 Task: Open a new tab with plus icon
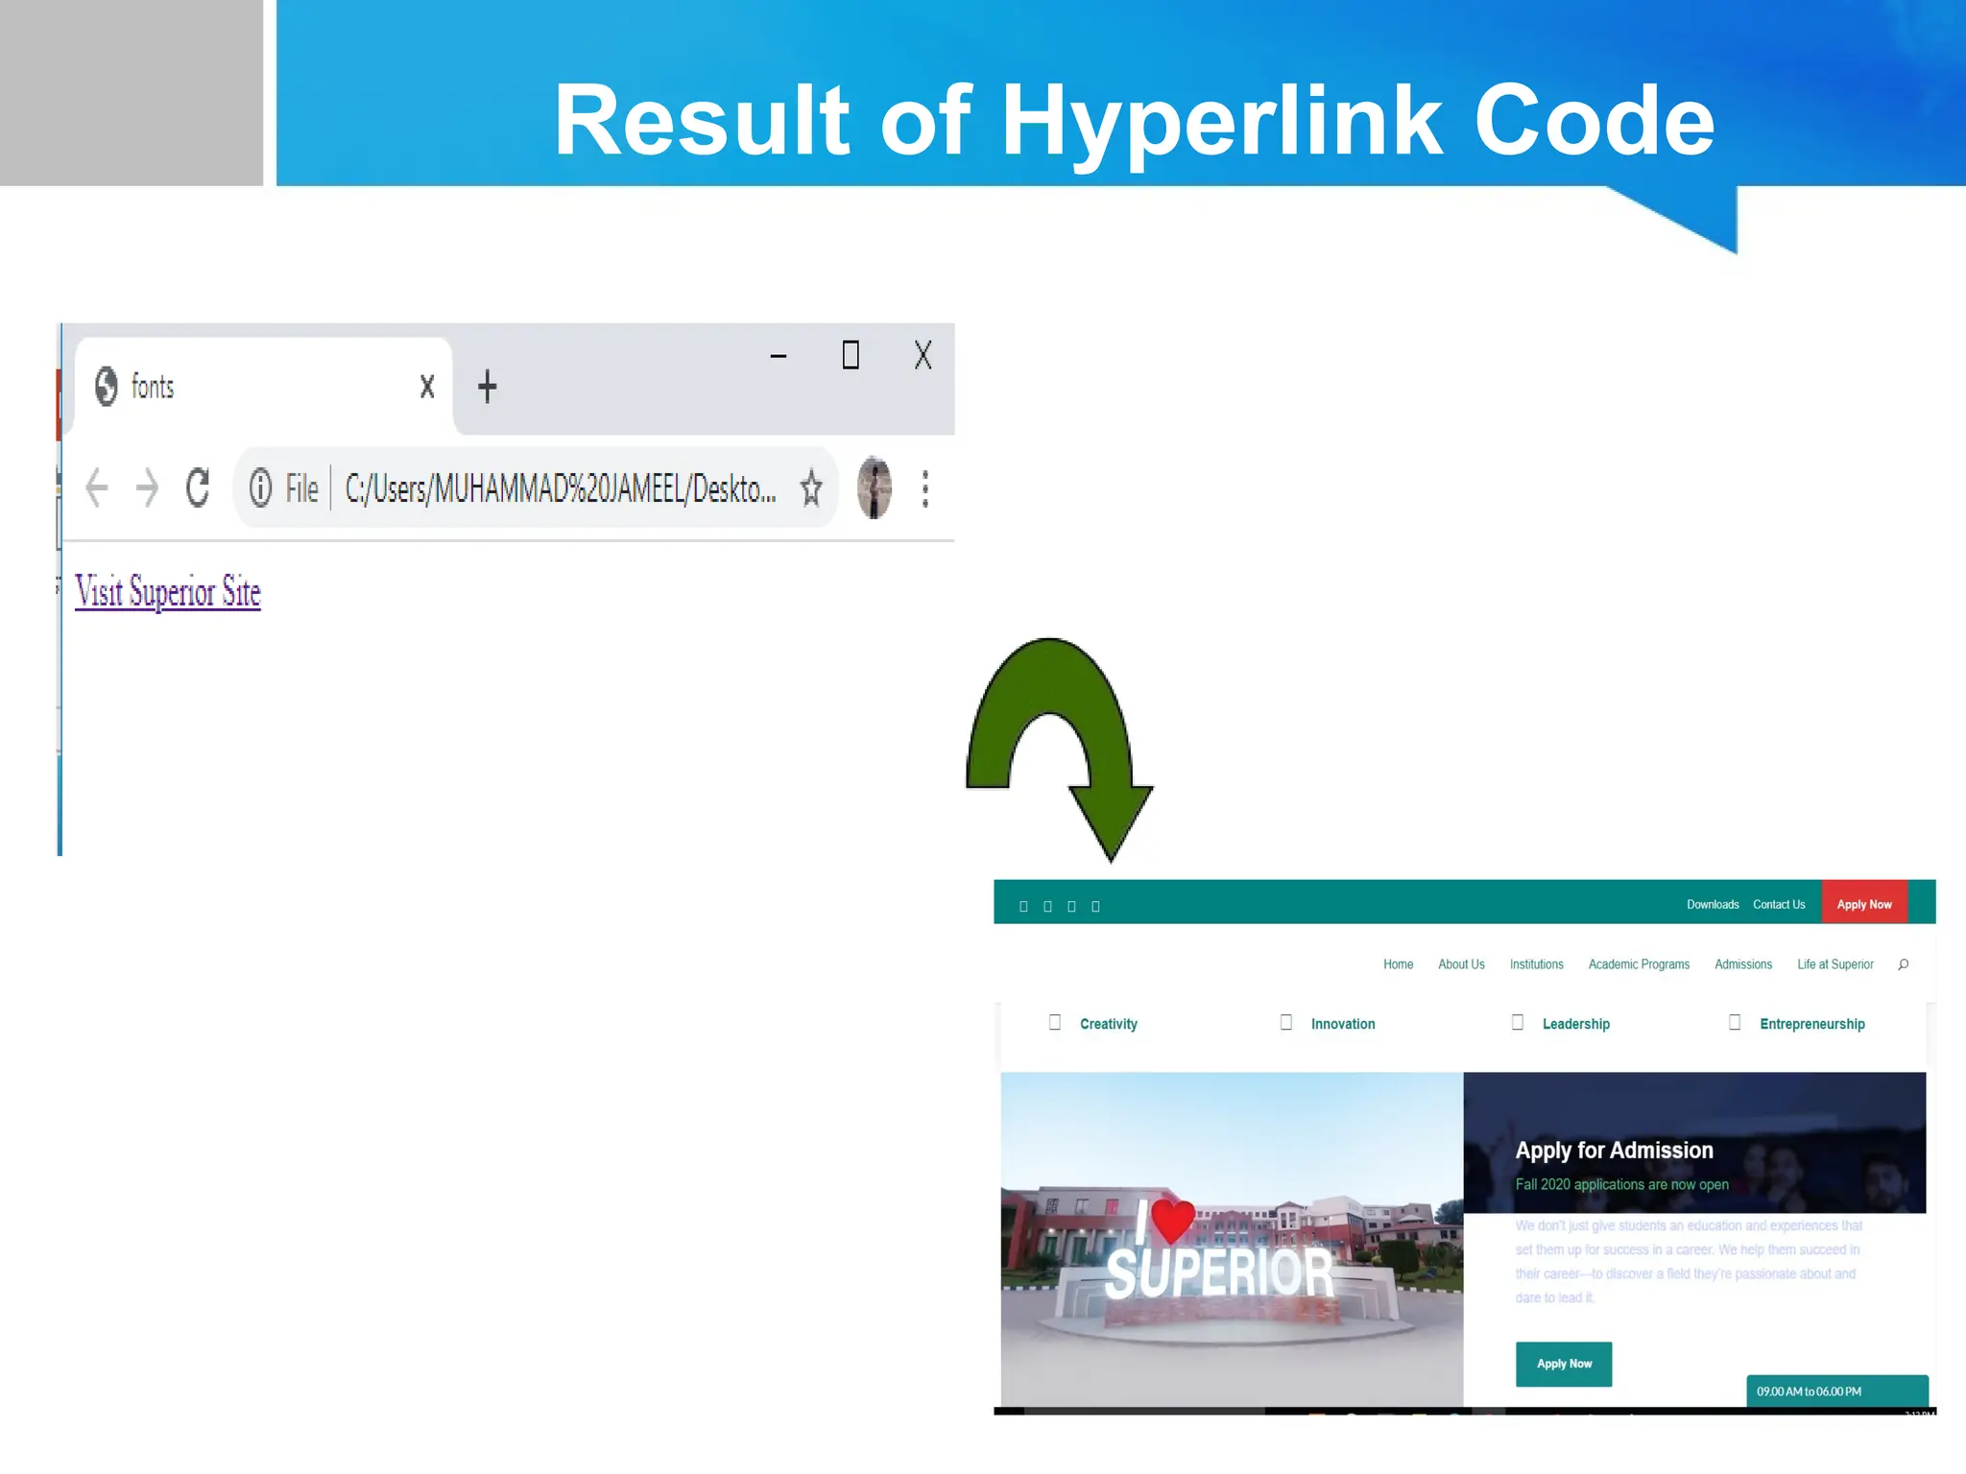click(x=488, y=387)
